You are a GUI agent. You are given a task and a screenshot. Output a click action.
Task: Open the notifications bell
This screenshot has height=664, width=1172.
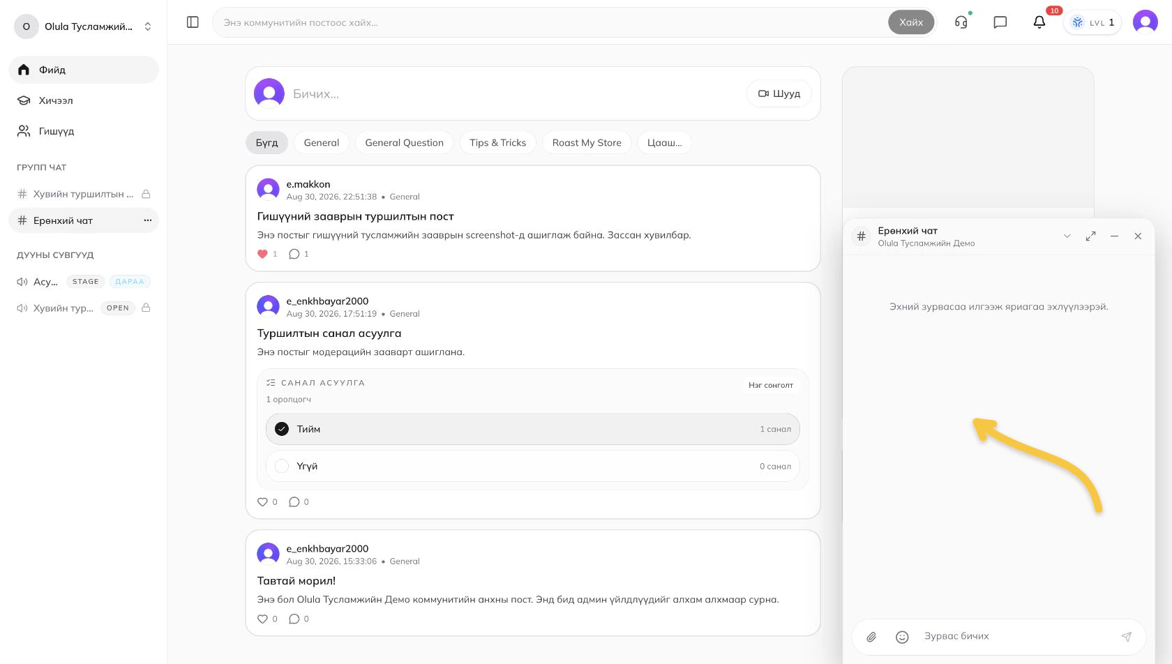(x=1039, y=22)
